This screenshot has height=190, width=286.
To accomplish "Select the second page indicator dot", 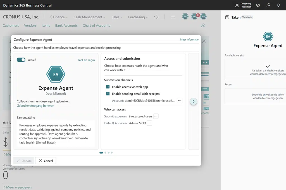I will 105,152.
